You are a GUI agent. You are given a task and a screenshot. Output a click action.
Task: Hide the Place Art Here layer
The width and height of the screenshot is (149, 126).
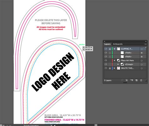tap(106, 60)
